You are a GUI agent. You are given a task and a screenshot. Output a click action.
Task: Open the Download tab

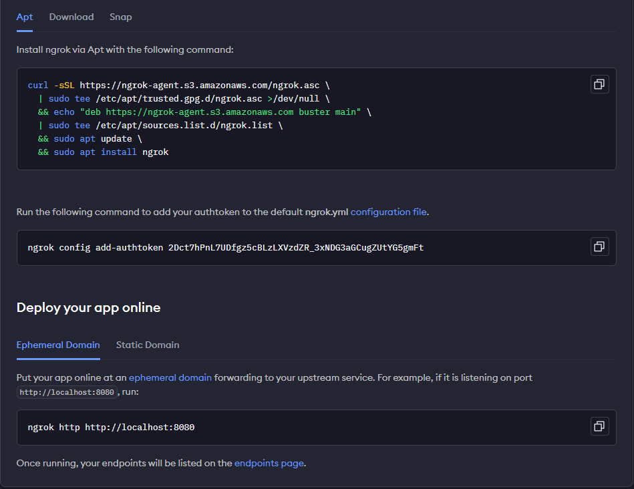(71, 17)
